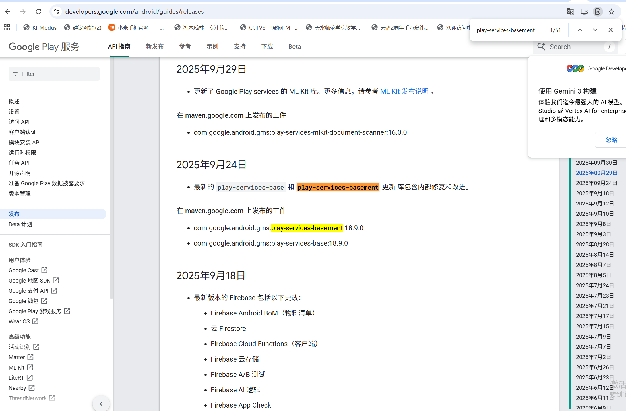Viewport: 626px width, 411px height.
Task: Click the translate icon in the address bar
Action: (x=570, y=11)
